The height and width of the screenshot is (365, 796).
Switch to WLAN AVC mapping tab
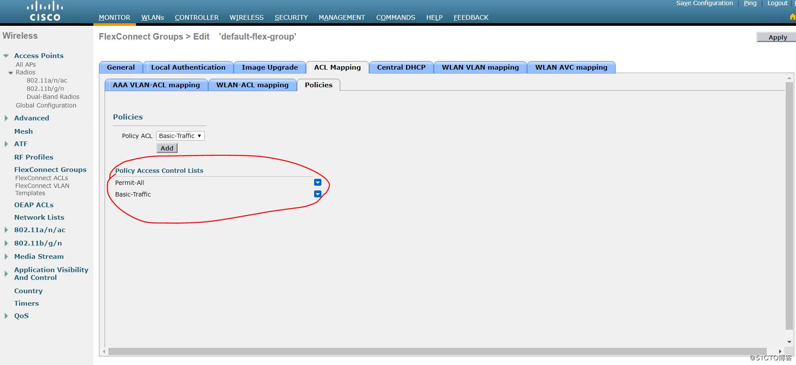[571, 67]
